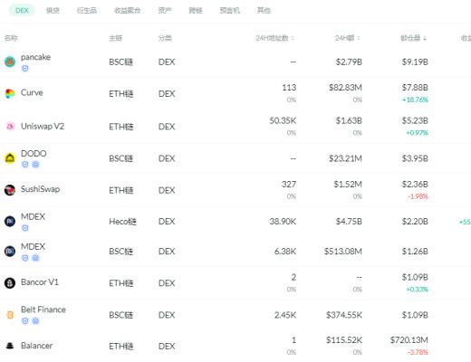Viewport: 471px width, 362px height.
Task: Click DODO's $3.95B locked value
Action: [415, 158]
